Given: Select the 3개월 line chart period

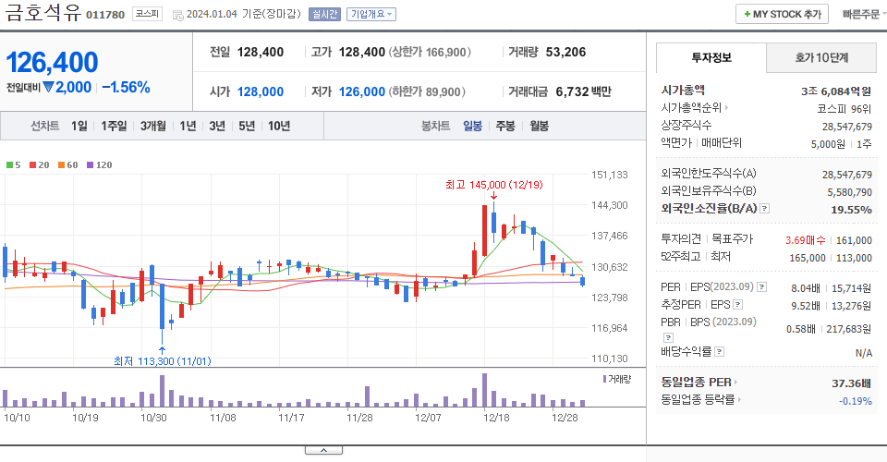Looking at the screenshot, I should pyautogui.click(x=152, y=126).
